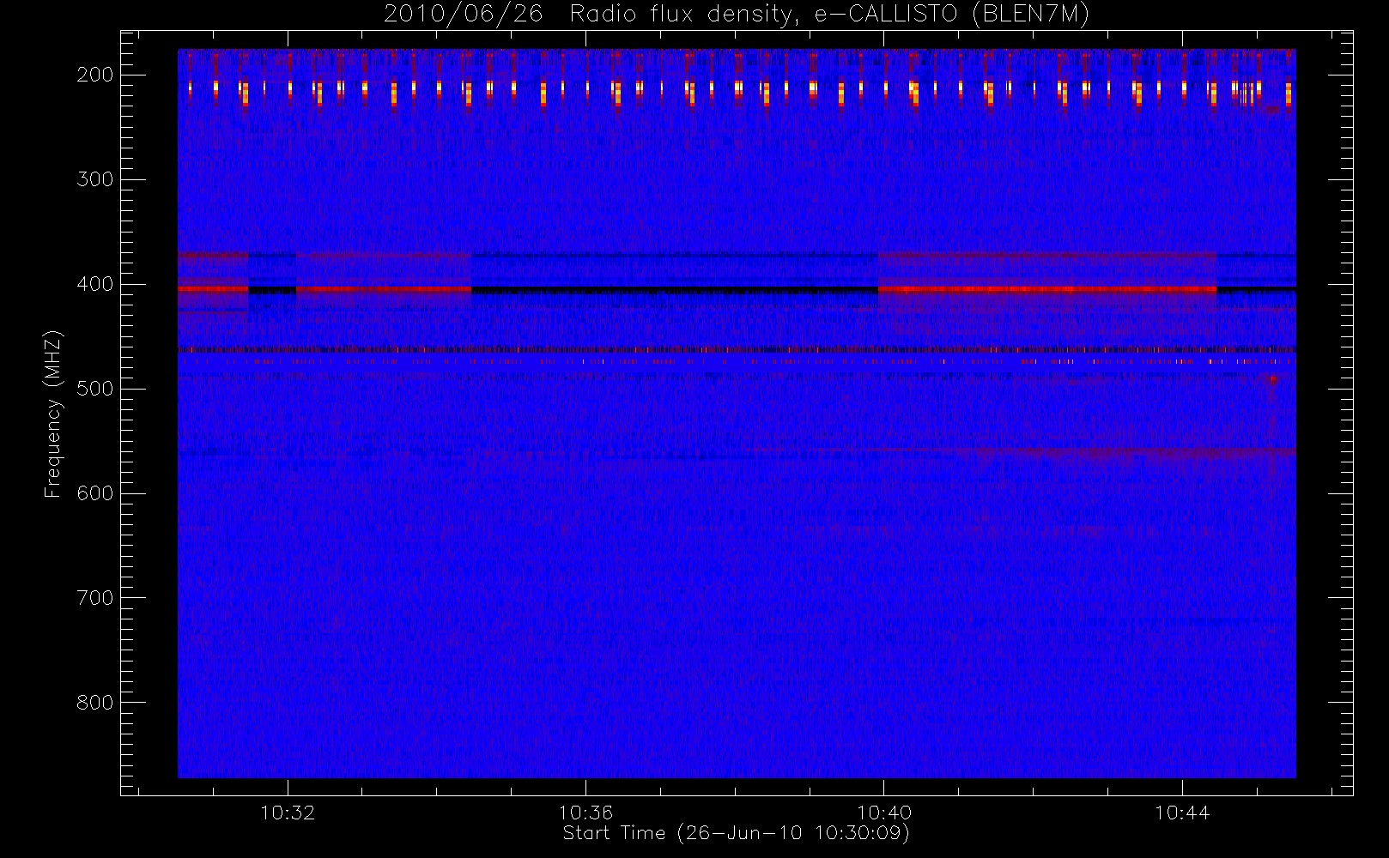Click the 10:44 time tick label

[x=1182, y=813]
